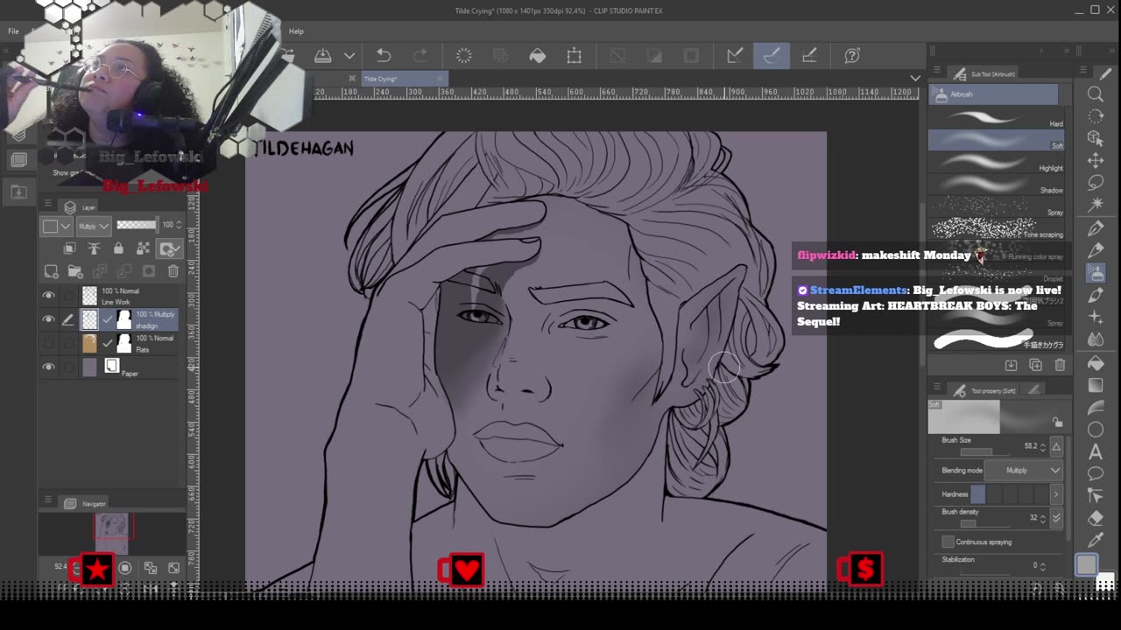
Task: Expand the Hardness options arrow
Action: [1055, 494]
